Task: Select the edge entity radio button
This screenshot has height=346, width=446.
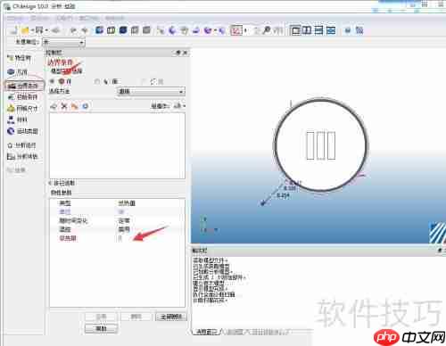Action: (143, 81)
